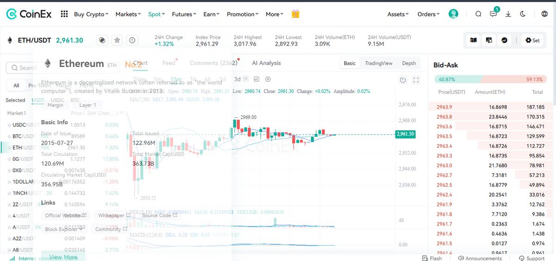Switch to the TradingView chart tab
The height and width of the screenshot is (261, 556).
coord(379,63)
